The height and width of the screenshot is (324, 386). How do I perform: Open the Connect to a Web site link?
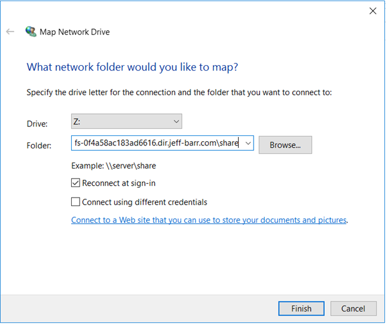pos(208,220)
